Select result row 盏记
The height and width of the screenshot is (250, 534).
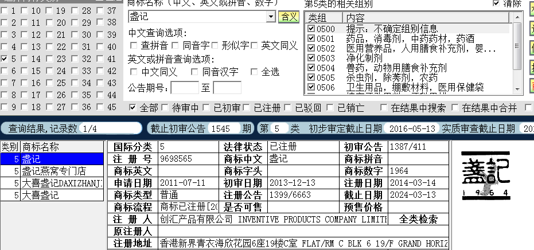[52, 159]
